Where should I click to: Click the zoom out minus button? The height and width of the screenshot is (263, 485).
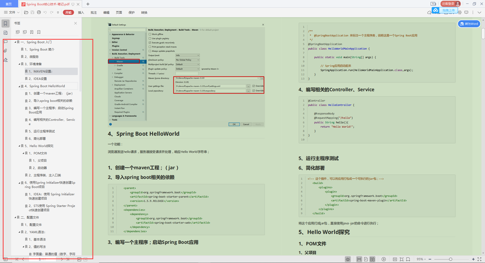click(430, 259)
